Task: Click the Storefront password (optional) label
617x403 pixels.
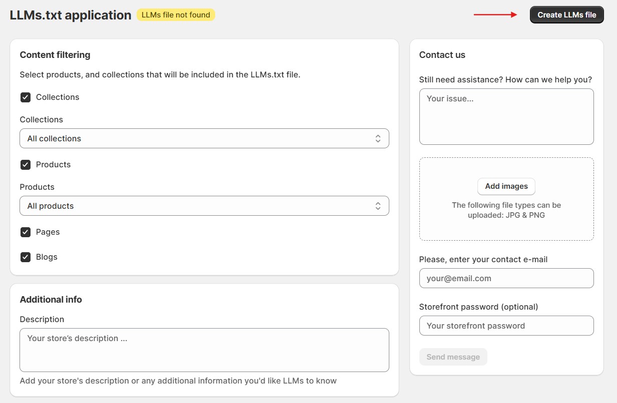Action: coord(478,307)
